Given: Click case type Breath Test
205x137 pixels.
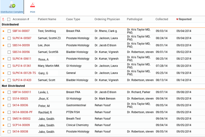Looking at the screenshot, I should pos(73,119).
